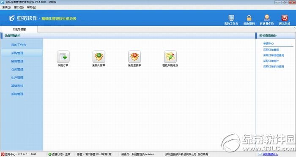Click the 退出系统 red power icon
Viewport: 296px width, 157px height.
(x=285, y=18)
